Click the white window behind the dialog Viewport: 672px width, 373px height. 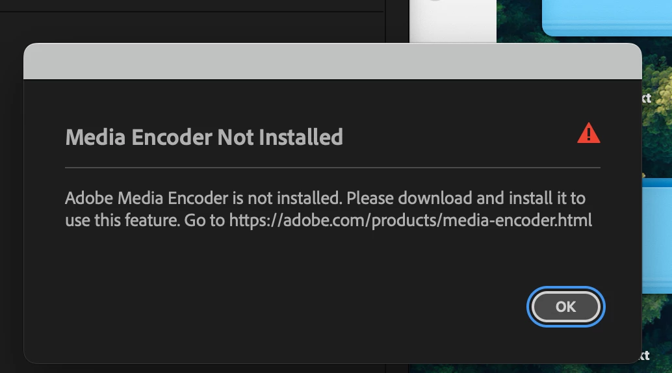pos(453,21)
